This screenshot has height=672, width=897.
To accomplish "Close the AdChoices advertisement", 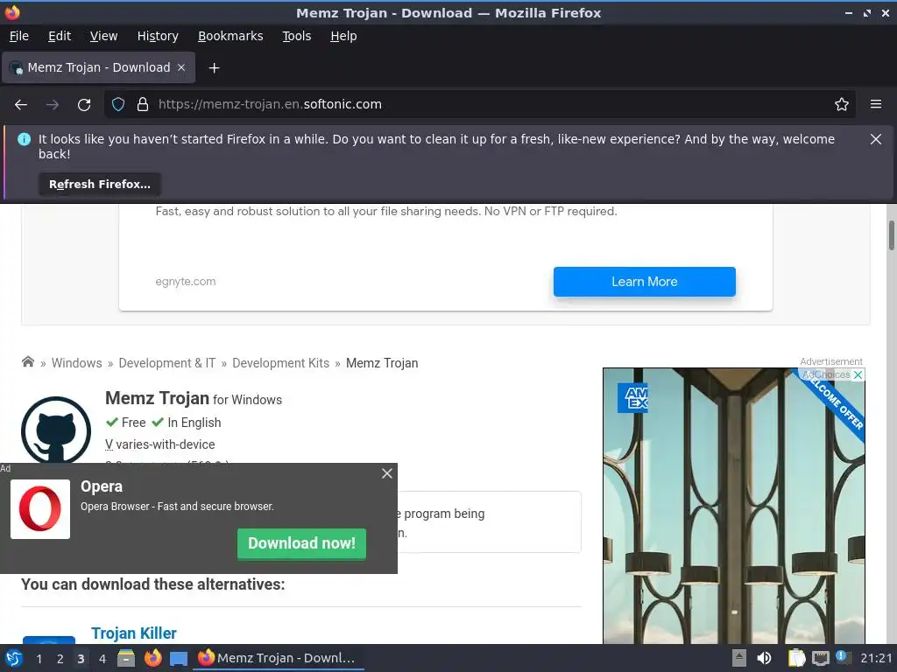I will (x=858, y=374).
